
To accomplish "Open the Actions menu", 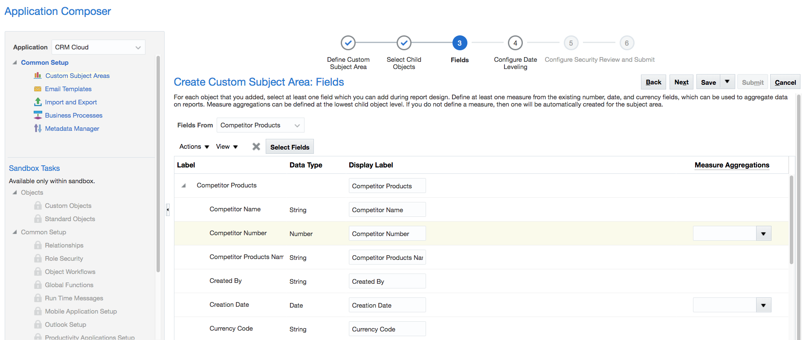I will coord(194,147).
